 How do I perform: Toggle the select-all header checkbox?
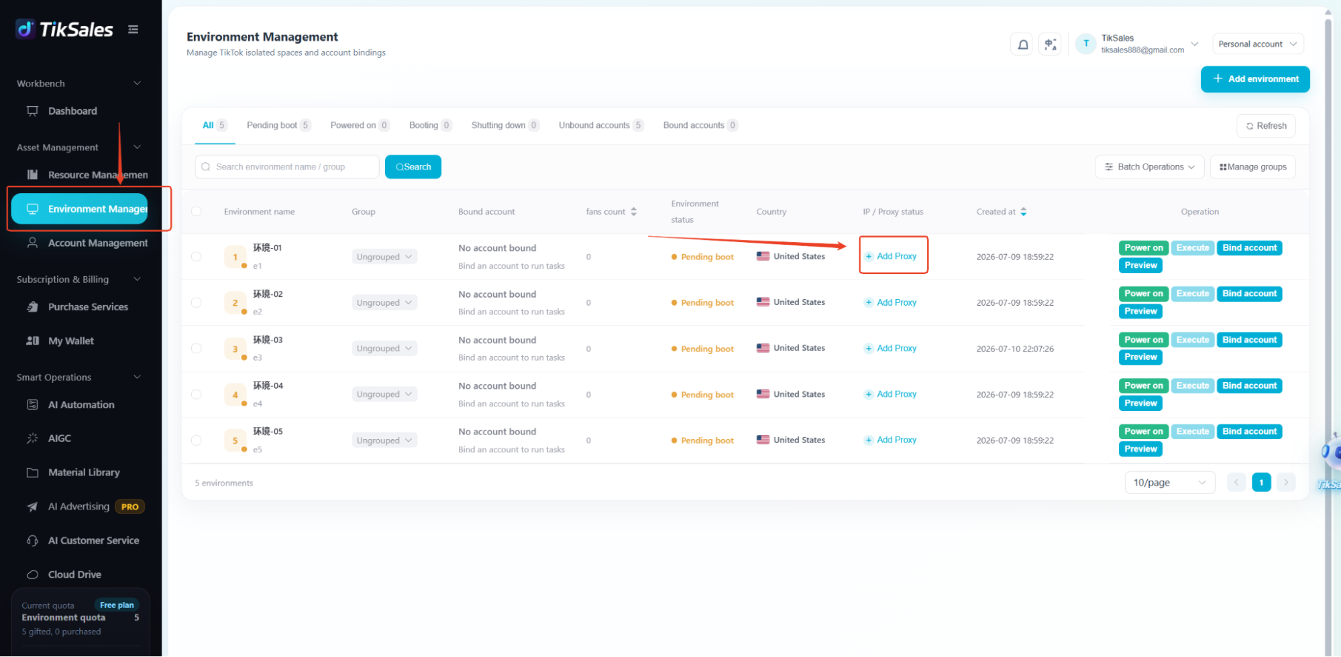coord(197,212)
